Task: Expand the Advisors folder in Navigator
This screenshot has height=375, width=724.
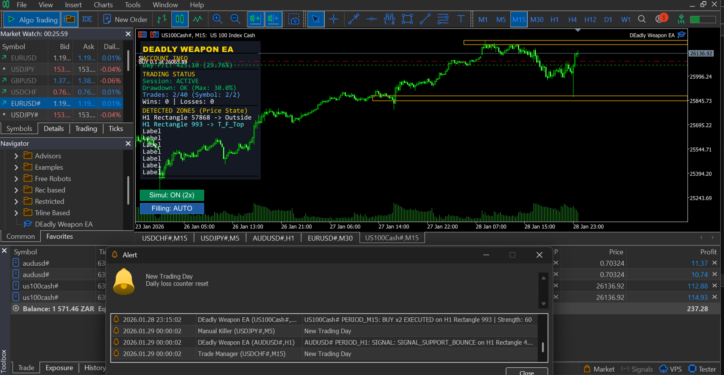Action: [x=16, y=156]
